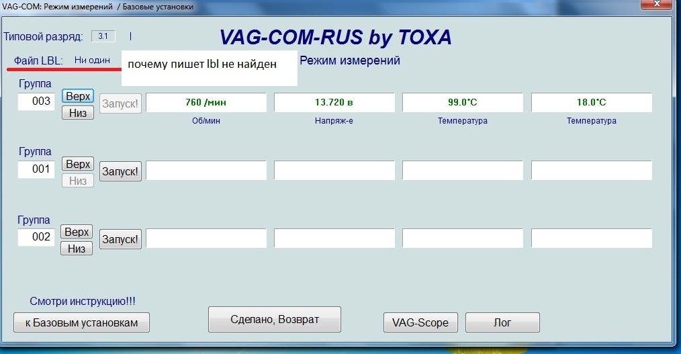
Task: Click the Об/мин label
Action: tap(206, 121)
